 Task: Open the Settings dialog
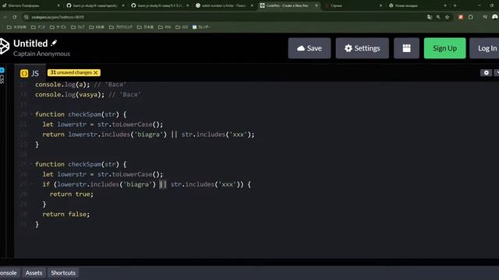362,48
